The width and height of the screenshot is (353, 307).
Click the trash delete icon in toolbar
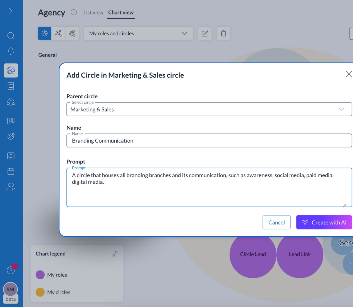click(223, 33)
